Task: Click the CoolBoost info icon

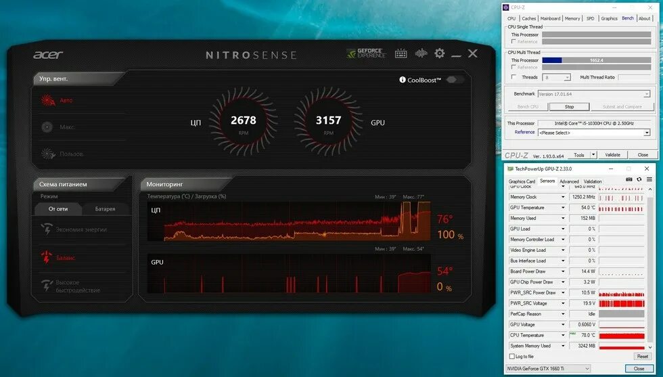Action: [x=403, y=80]
